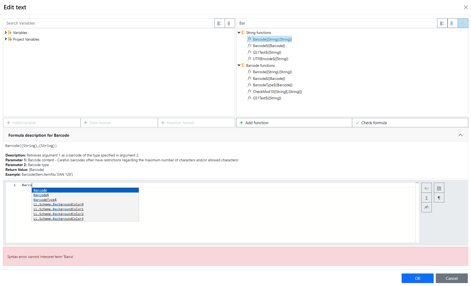Click the if(..) condition insert icon
This screenshot has height=286, width=471.
pyautogui.click(x=426, y=188)
